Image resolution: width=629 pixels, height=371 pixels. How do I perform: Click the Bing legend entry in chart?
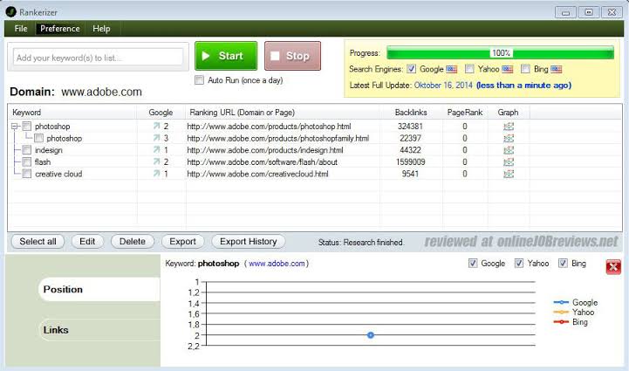[x=571, y=322]
